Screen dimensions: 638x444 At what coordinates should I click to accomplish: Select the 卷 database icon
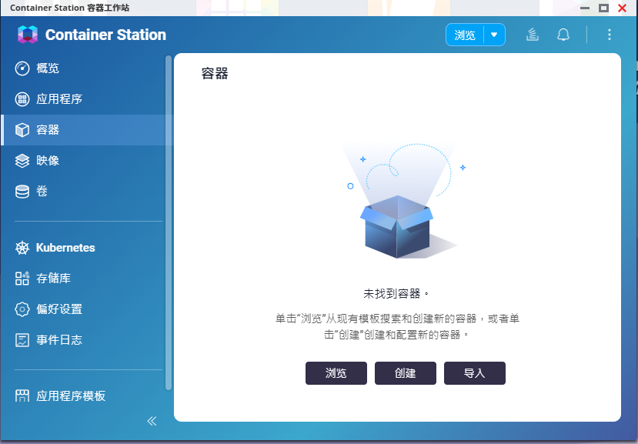(22, 192)
